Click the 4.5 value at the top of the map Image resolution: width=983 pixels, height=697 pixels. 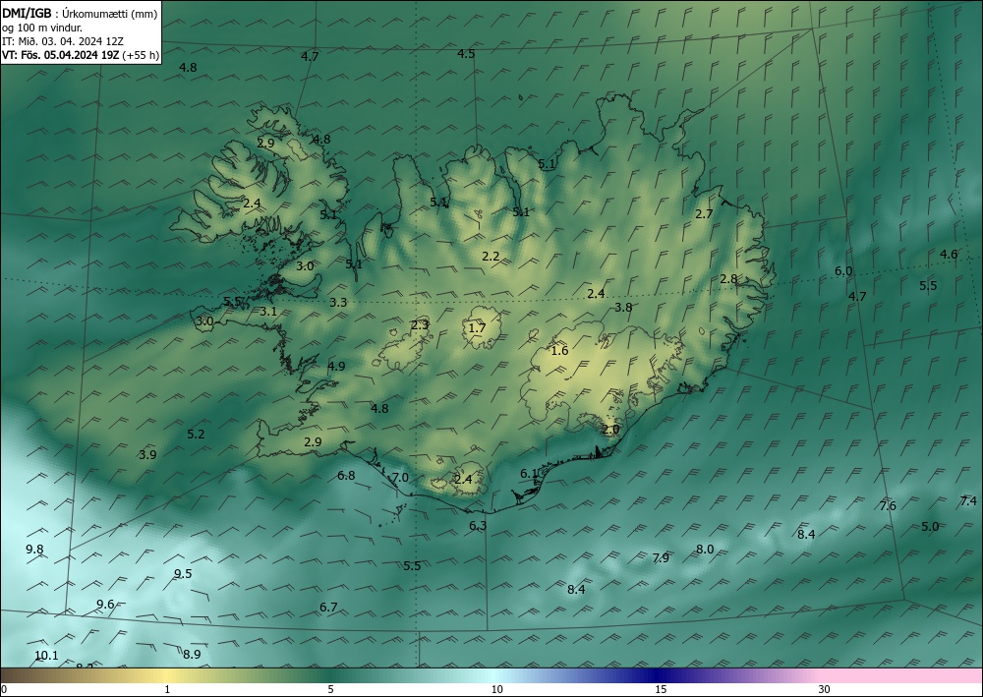click(466, 54)
